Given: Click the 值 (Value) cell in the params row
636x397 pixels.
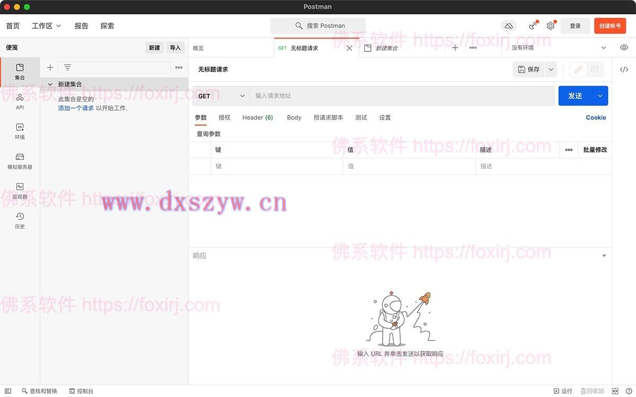Looking at the screenshot, I should point(409,166).
